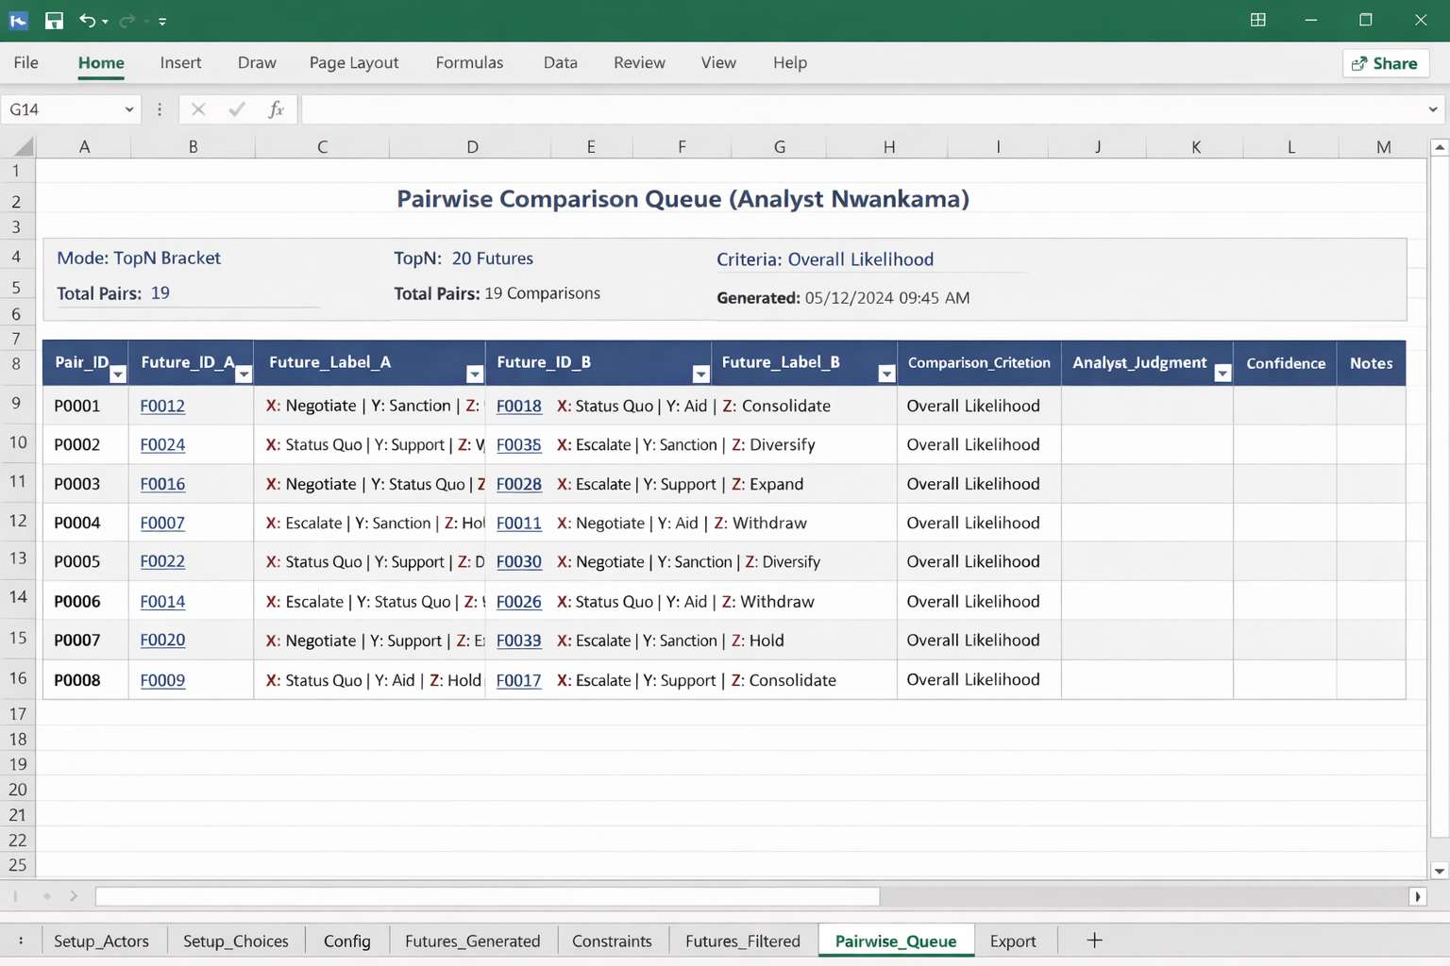Select the P0005 Pair_ID cell
The width and height of the screenshot is (1450, 966).
pyautogui.click(x=85, y=561)
